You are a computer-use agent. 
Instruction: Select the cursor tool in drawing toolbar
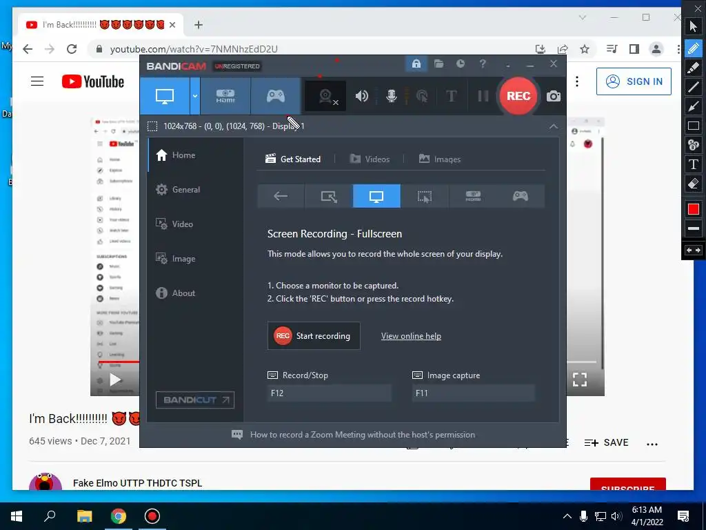pos(694,26)
